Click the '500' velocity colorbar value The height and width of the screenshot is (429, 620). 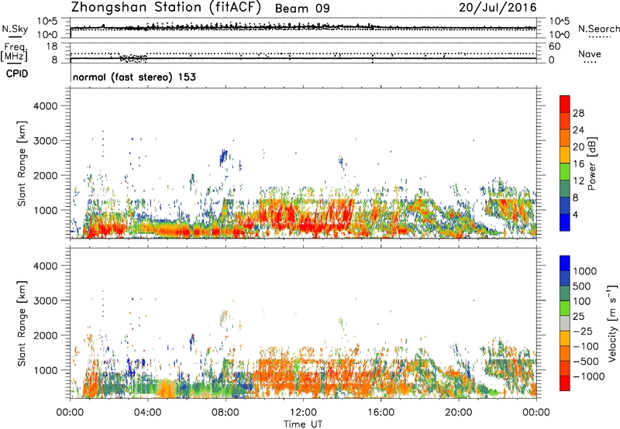coord(581,287)
